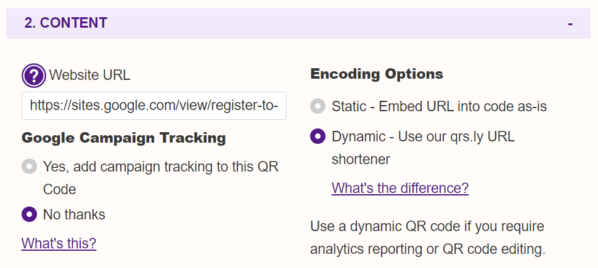Click the 'Static - Embed URL into code as-is' label
The width and height of the screenshot is (598, 268).
(x=439, y=106)
